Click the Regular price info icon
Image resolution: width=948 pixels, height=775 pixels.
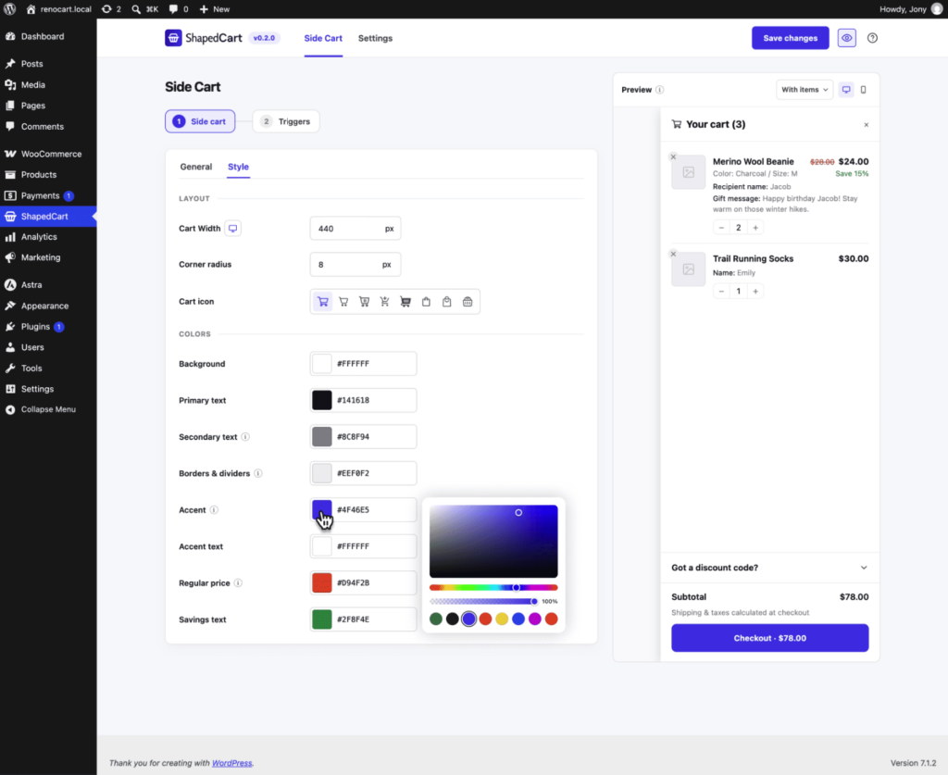(x=238, y=582)
